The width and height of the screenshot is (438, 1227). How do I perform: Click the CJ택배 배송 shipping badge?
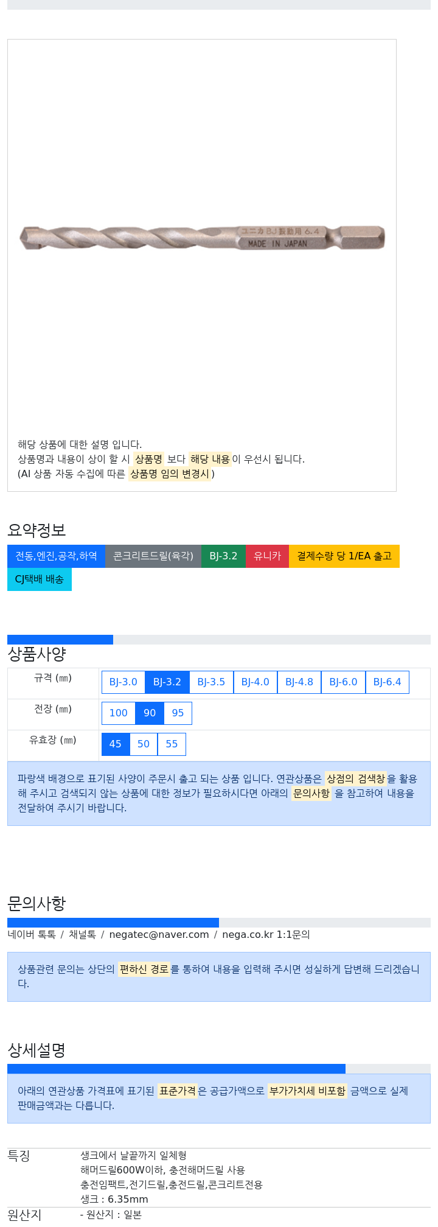40,579
